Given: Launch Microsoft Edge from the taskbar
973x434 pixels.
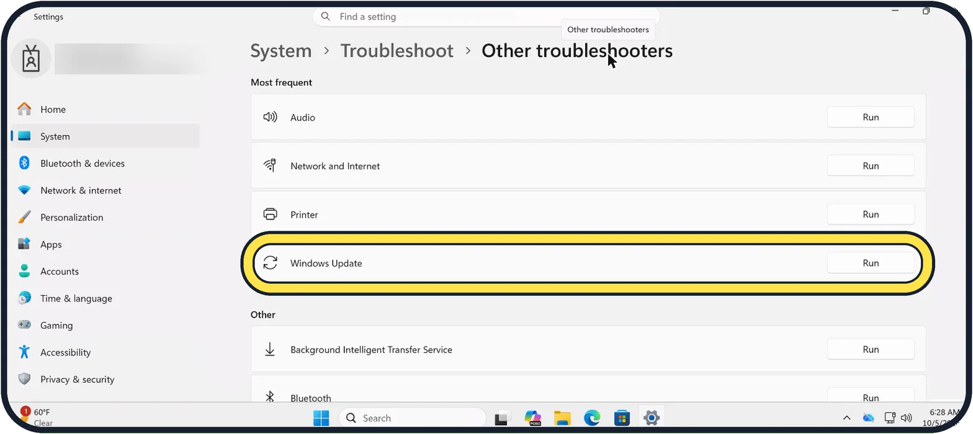Looking at the screenshot, I should pos(592,418).
